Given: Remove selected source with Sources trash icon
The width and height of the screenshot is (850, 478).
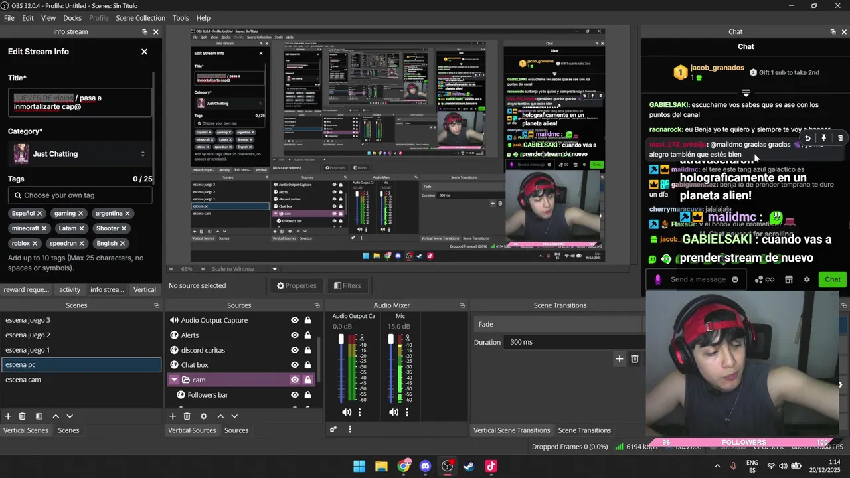Looking at the screenshot, I should [187, 416].
